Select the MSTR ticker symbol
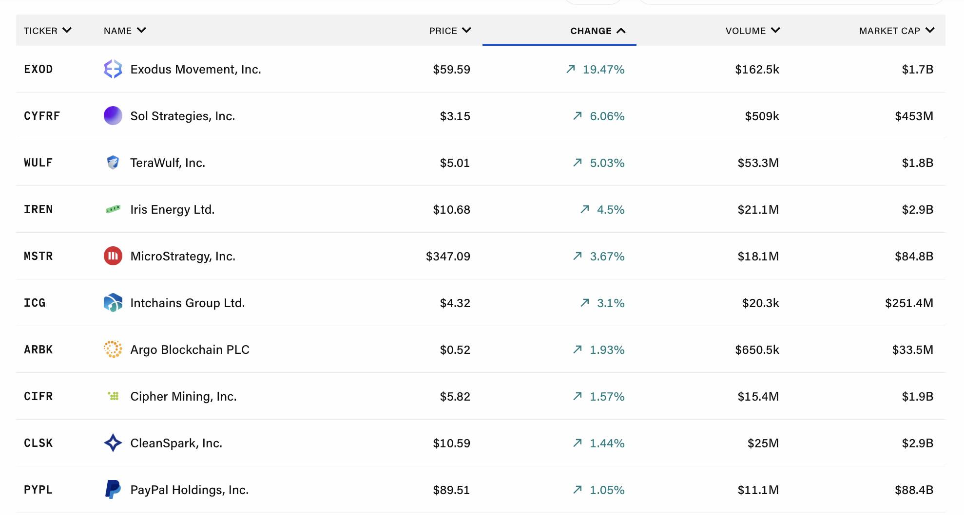The image size is (964, 515). tap(39, 256)
